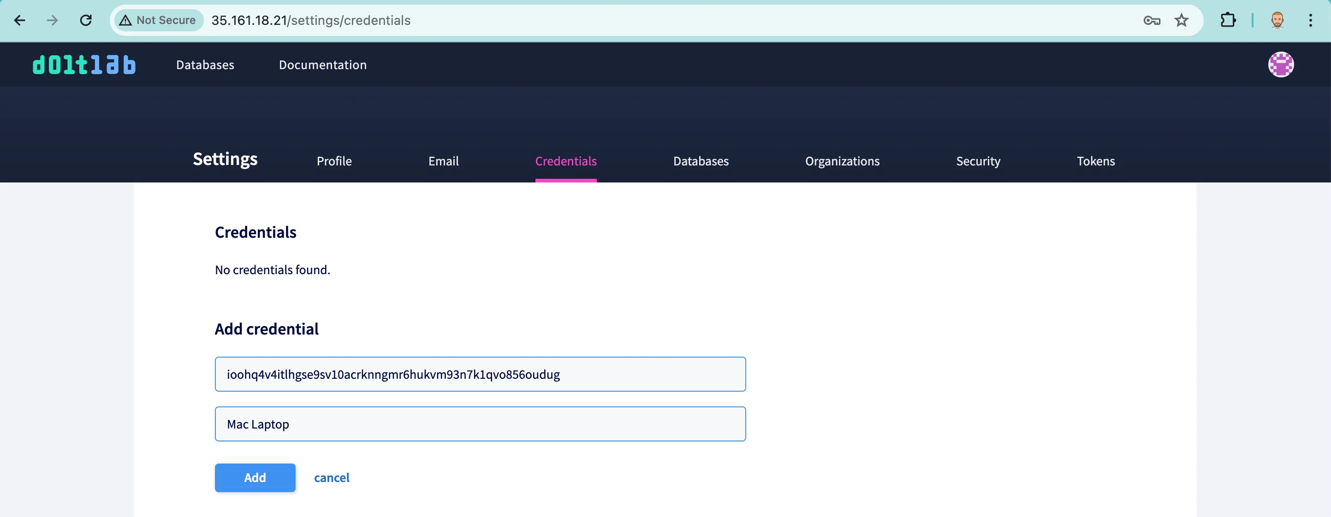The height and width of the screenshot is (517, 1331).
Task: Open the Email settings tab
Action: (443, 161)
